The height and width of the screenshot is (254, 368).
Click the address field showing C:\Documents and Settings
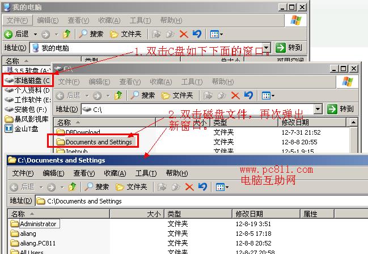170,201
